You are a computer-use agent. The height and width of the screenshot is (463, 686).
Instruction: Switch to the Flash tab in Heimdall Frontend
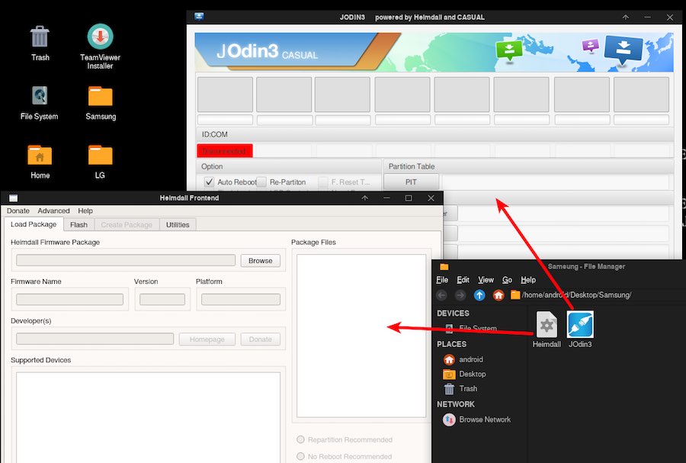(x=79, y=224)
